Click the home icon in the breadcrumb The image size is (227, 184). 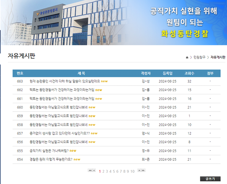coord(187,57)
